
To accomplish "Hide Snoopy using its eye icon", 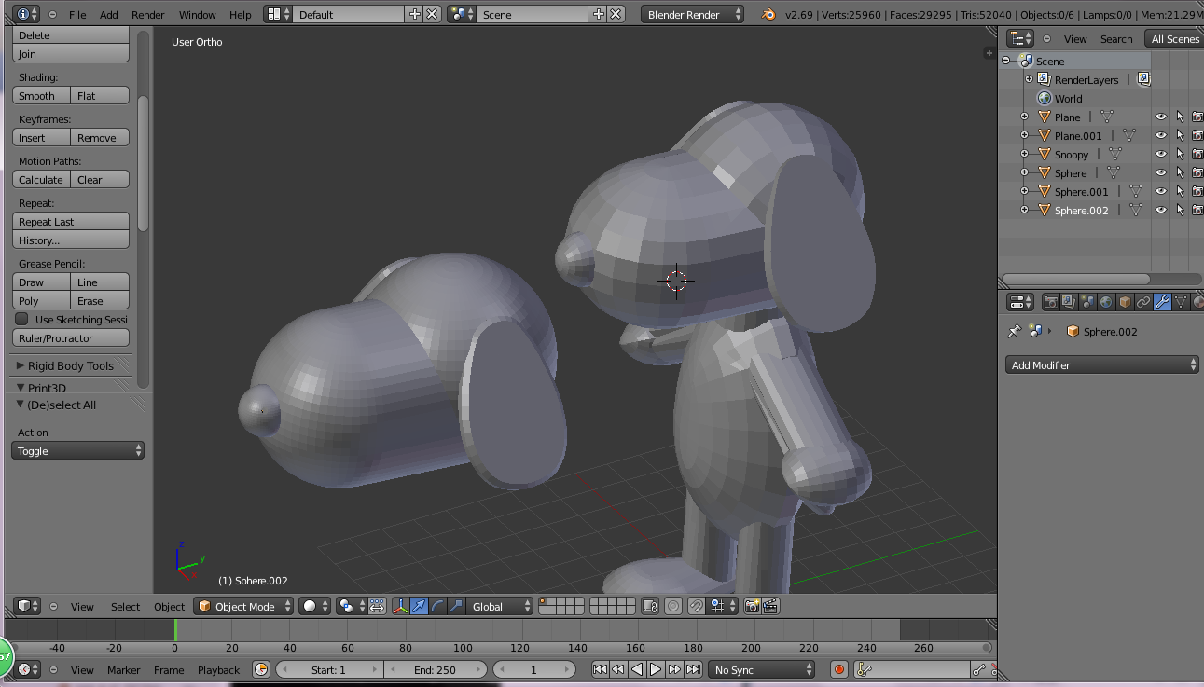I will point(1161,154).
